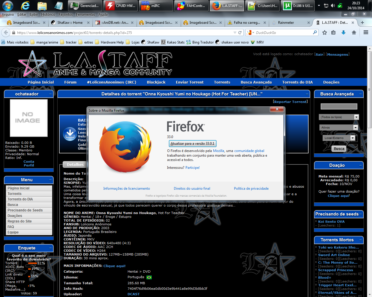Collapse the Torrents Mortos panel
Image resolution: width=372 pixels, height=297 pixels.
[361, 240]
